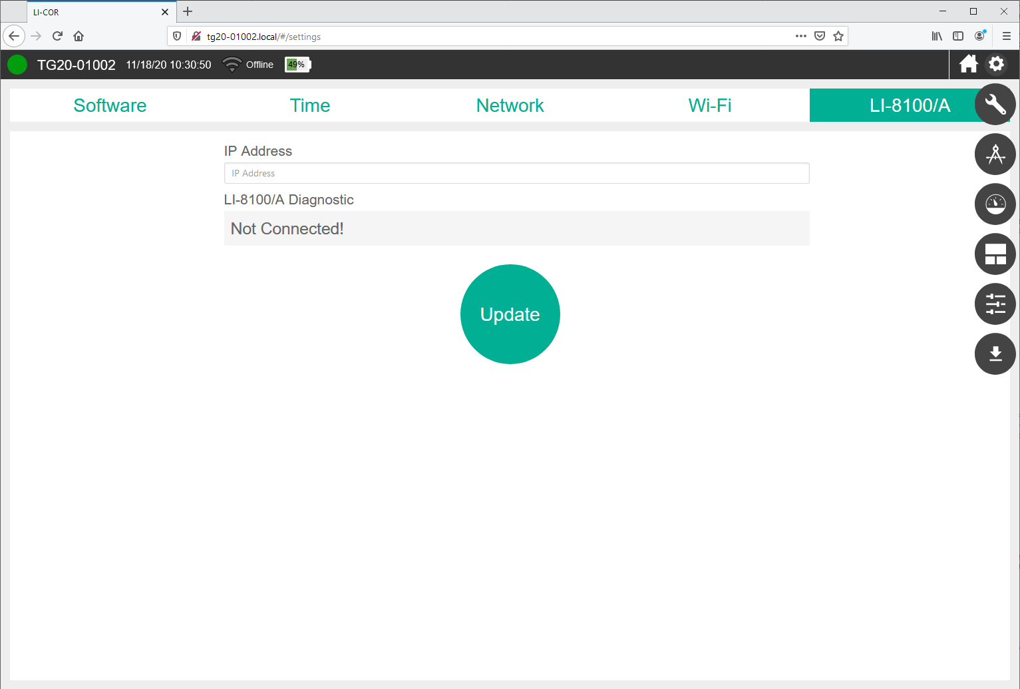Click the TG20-01002 device name
This screenshot has height=689, width=1020.
pyautogui.click(x=77, y=65)
